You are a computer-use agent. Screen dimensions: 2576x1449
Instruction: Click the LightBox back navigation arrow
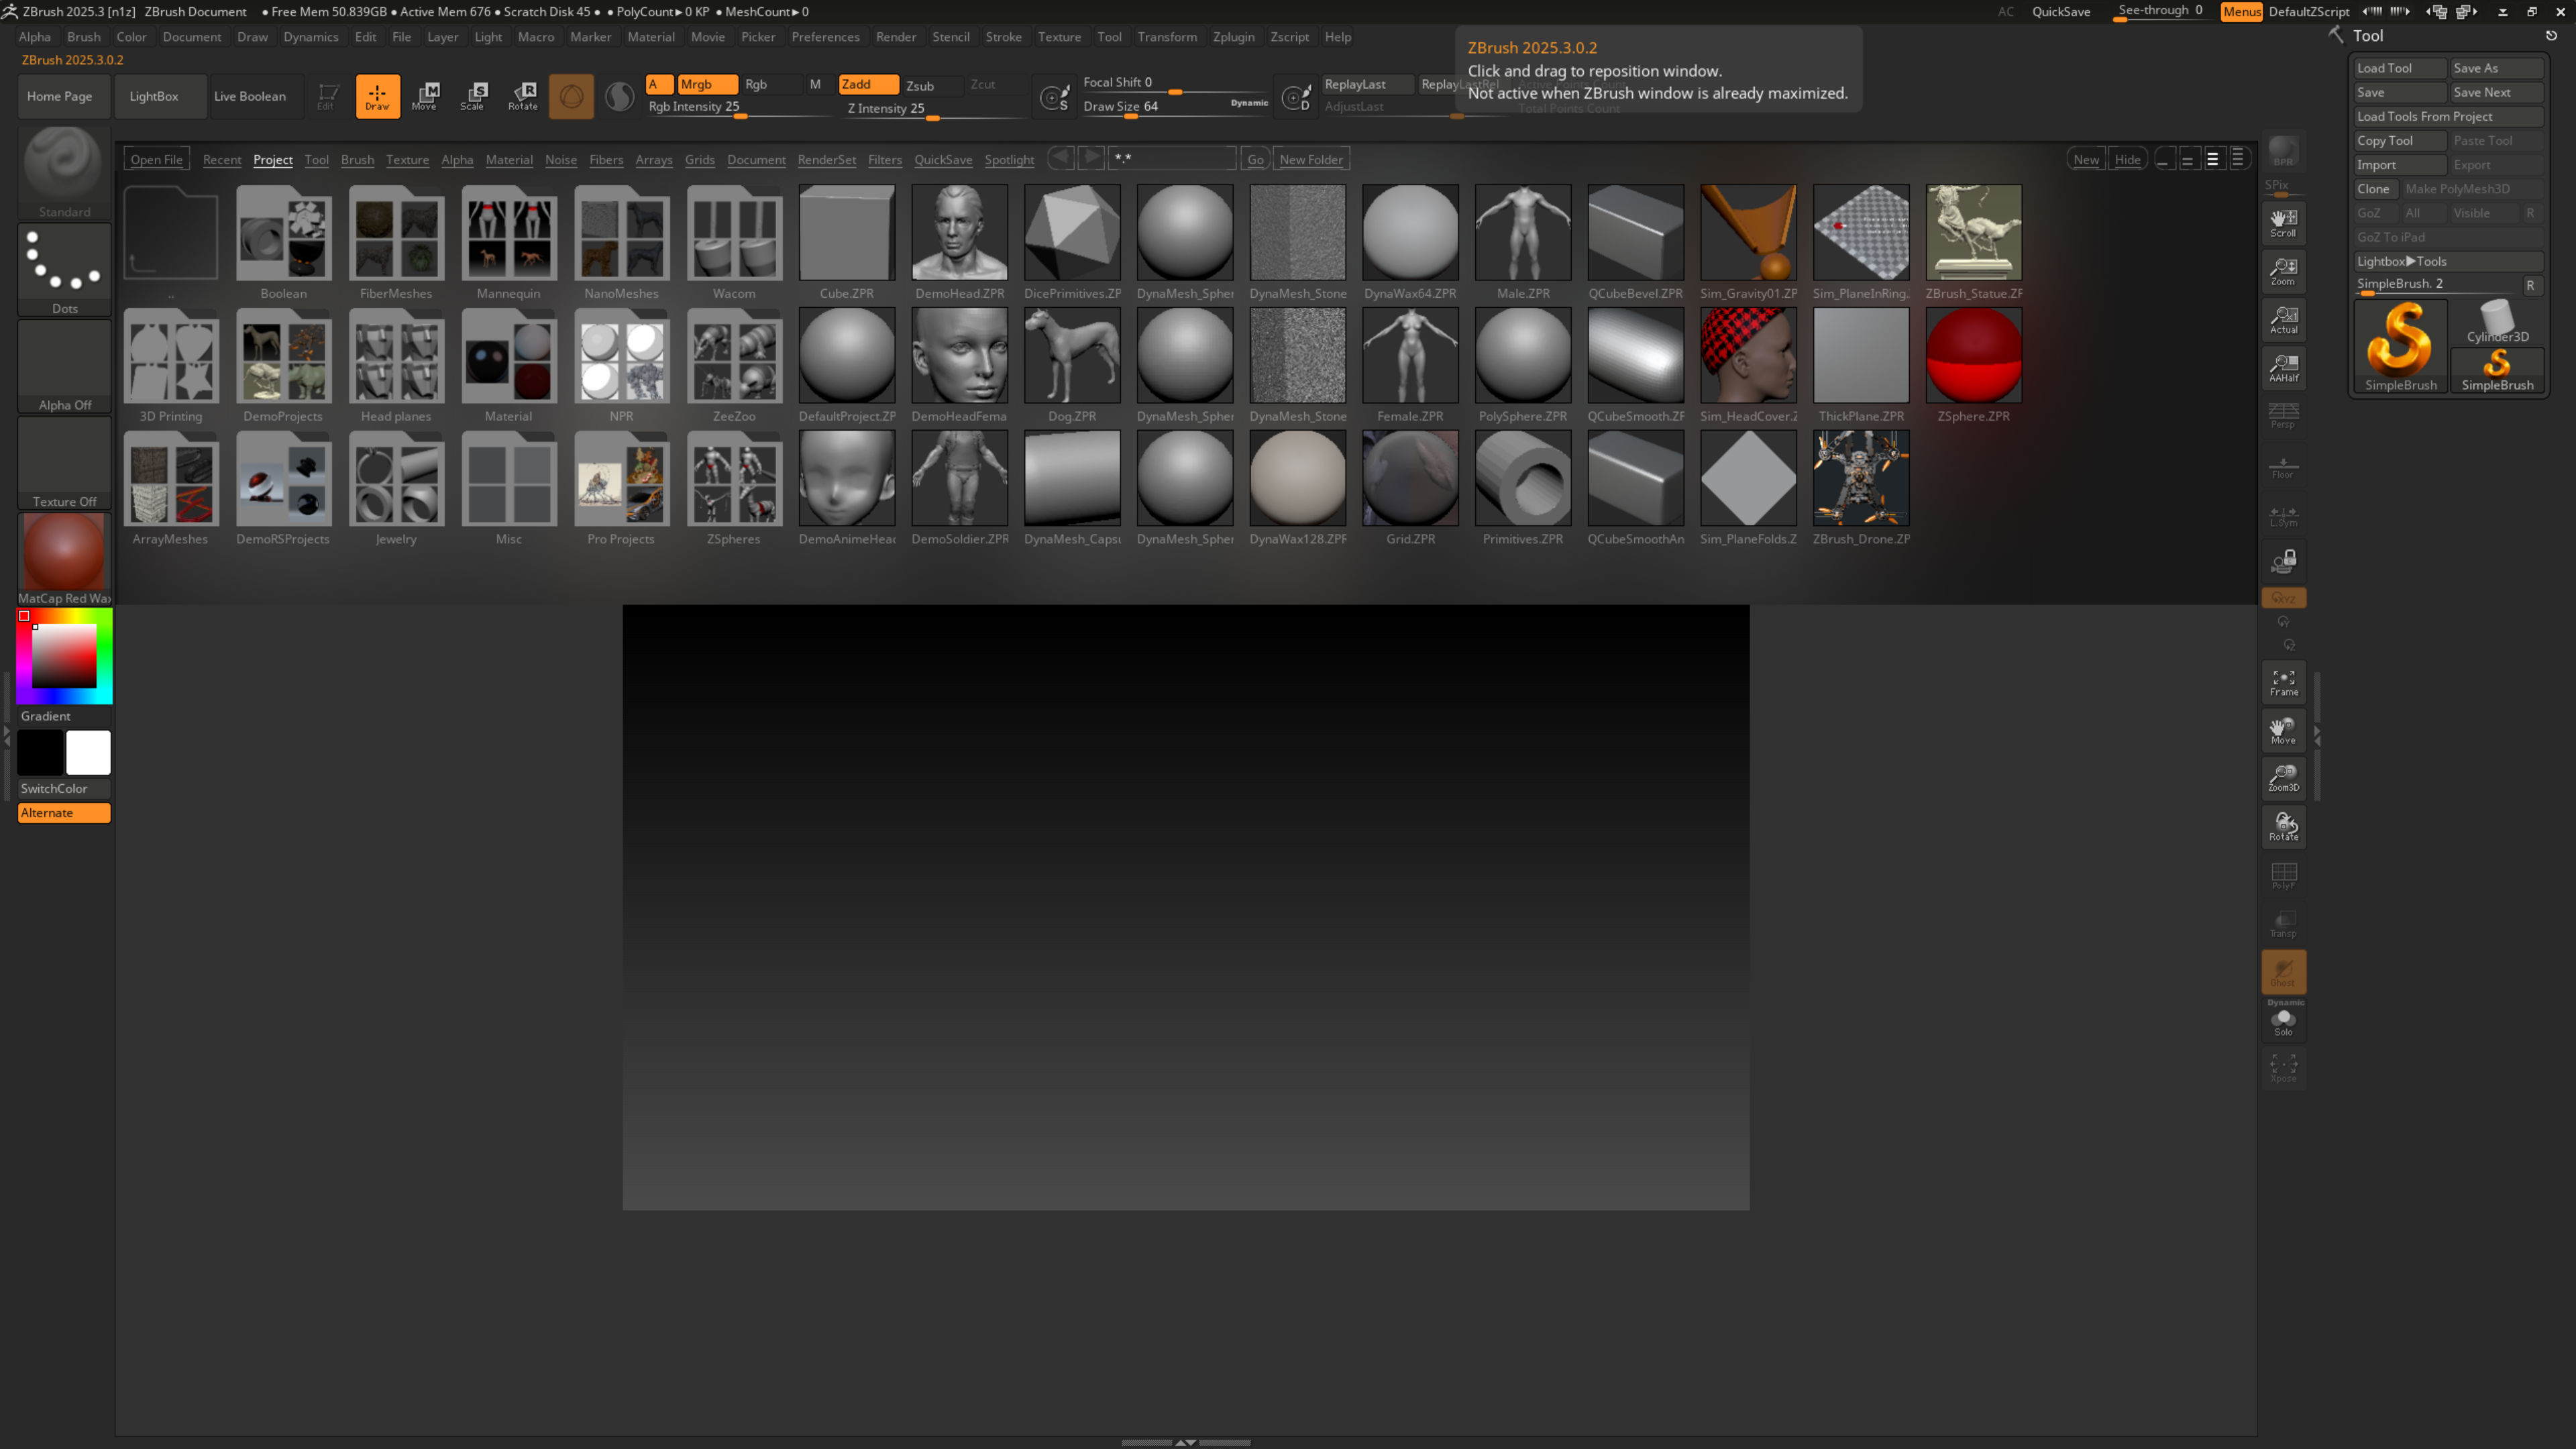click(x=1061, y=157)
